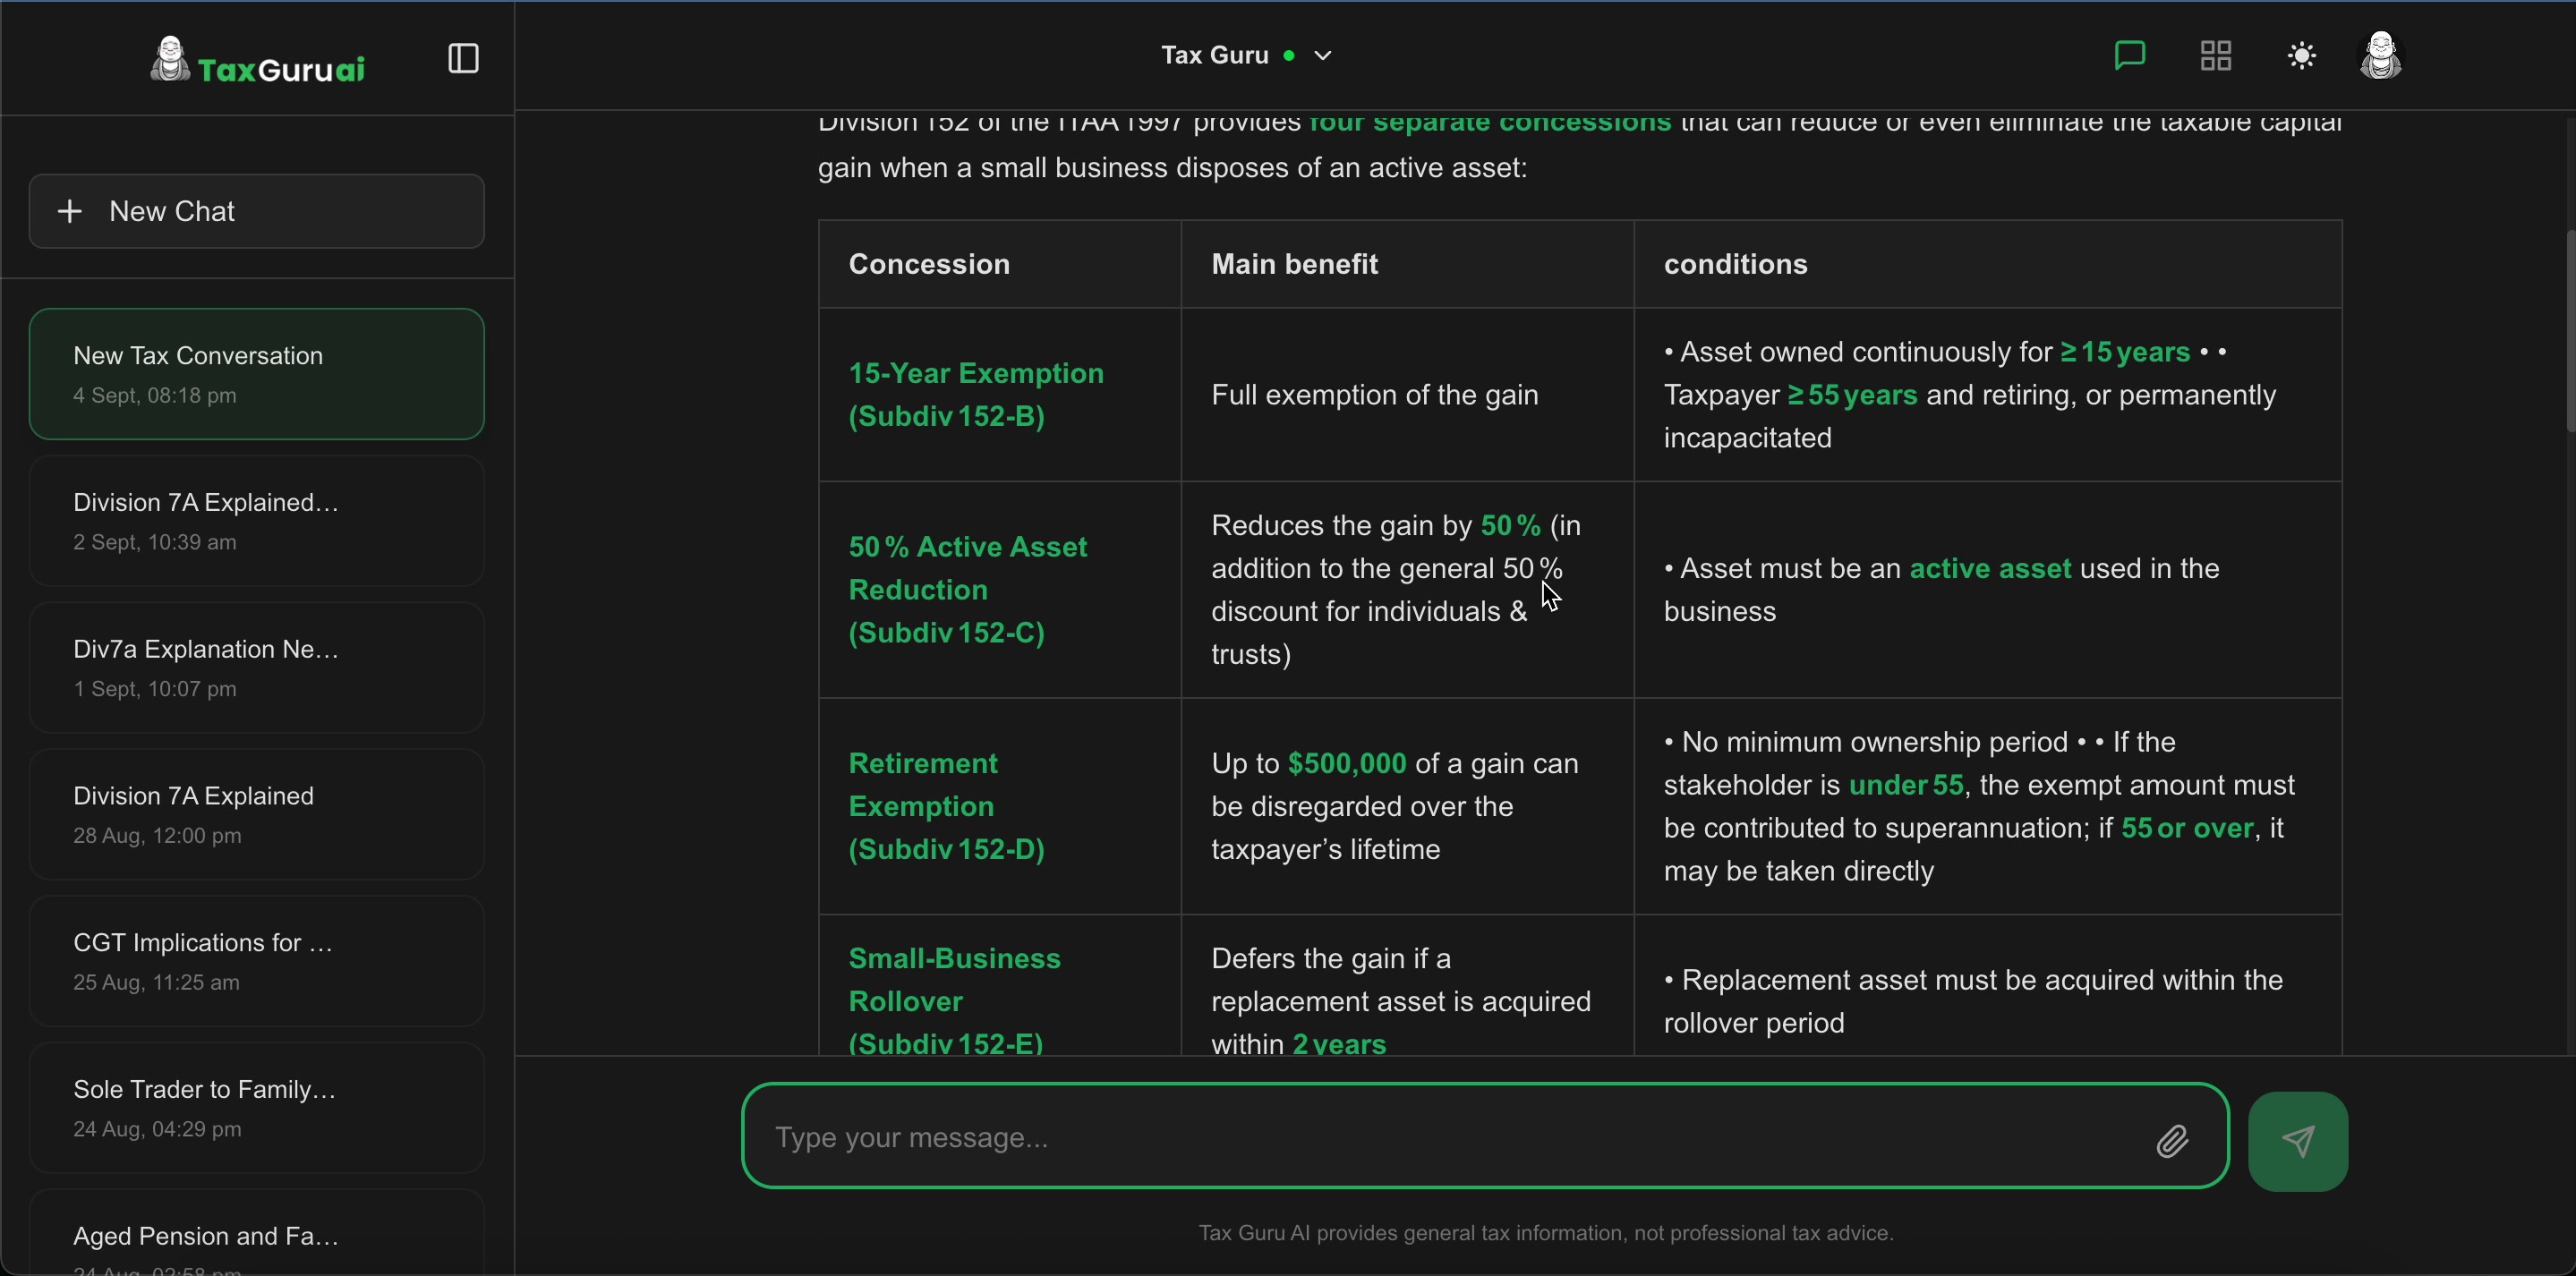The height and width of the screenshot is (1276, 2576).
Task: Attach a file with paperclip icon
Action: click(x=2173, y=1141)
